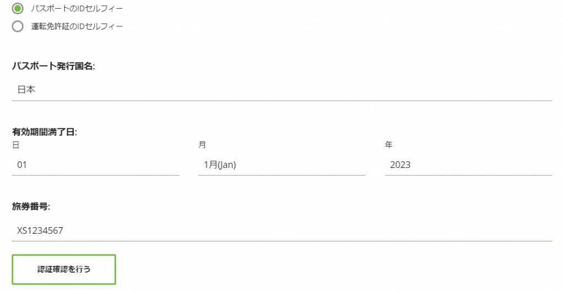Screen dimensions: 563x293
Task: Click the 日本 country value
Action: (26, 90)
